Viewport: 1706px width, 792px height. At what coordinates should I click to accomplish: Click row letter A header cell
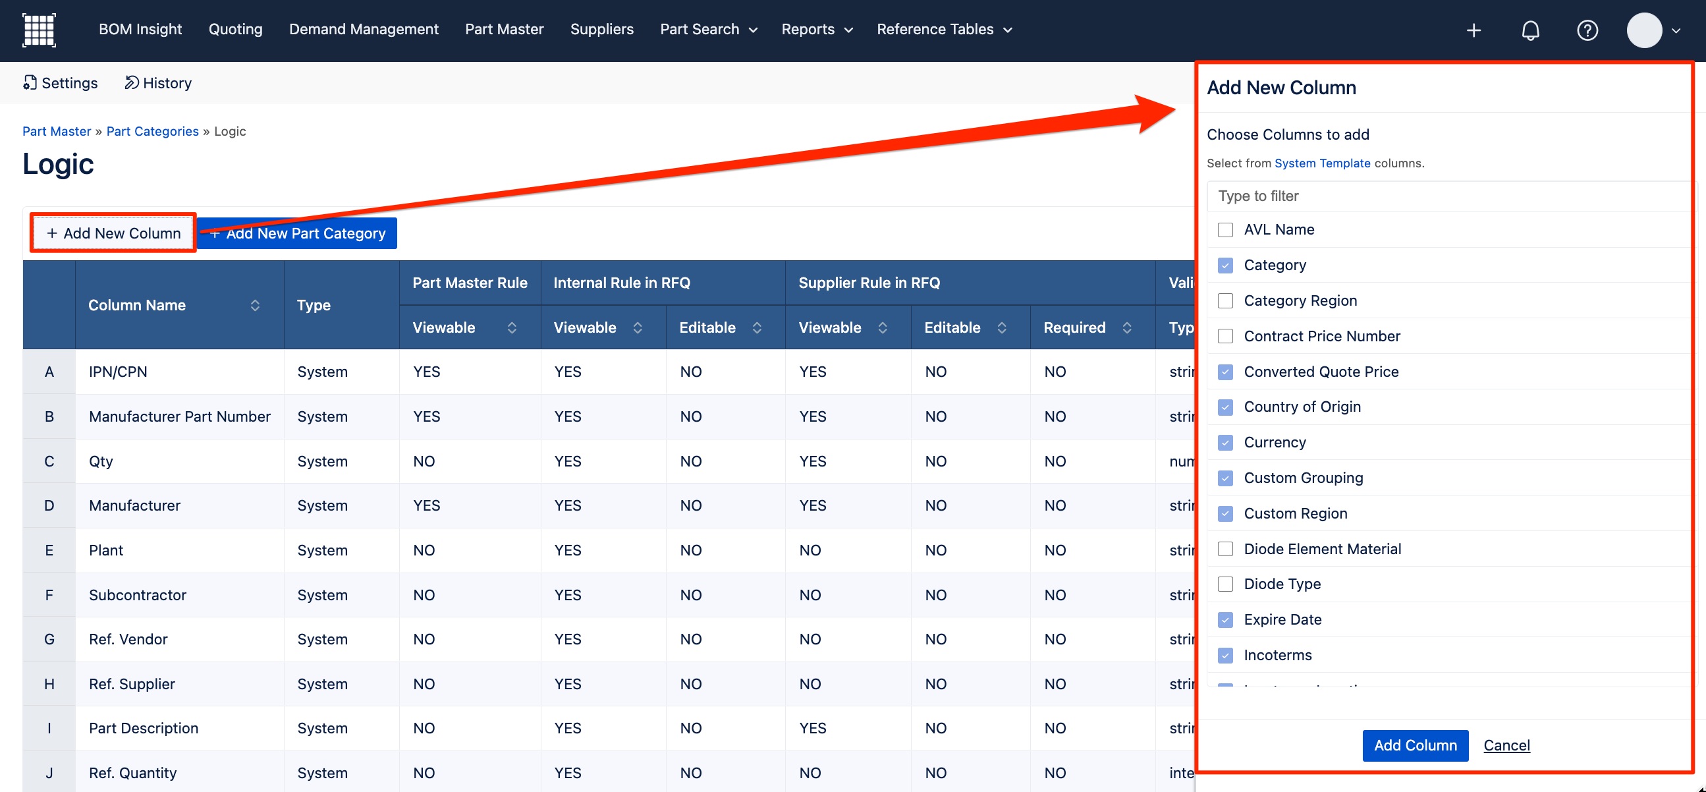click(x=49, y=372)
